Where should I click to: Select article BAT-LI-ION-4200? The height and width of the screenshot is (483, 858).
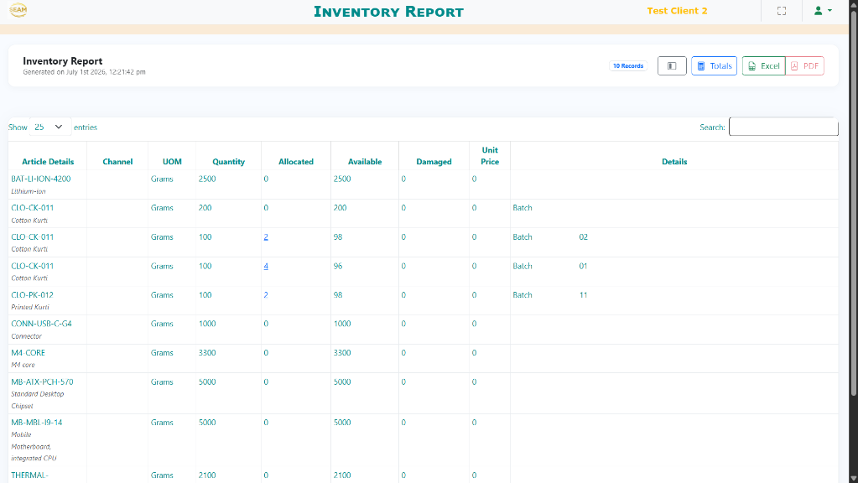[x=41, y=179]
